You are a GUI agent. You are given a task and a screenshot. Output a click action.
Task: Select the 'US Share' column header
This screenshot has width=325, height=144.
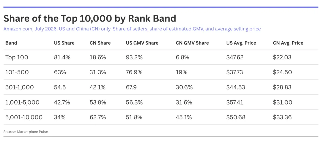(64, 43)
